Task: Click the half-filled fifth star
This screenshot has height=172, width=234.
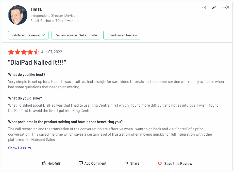Action: coord(36,52)
